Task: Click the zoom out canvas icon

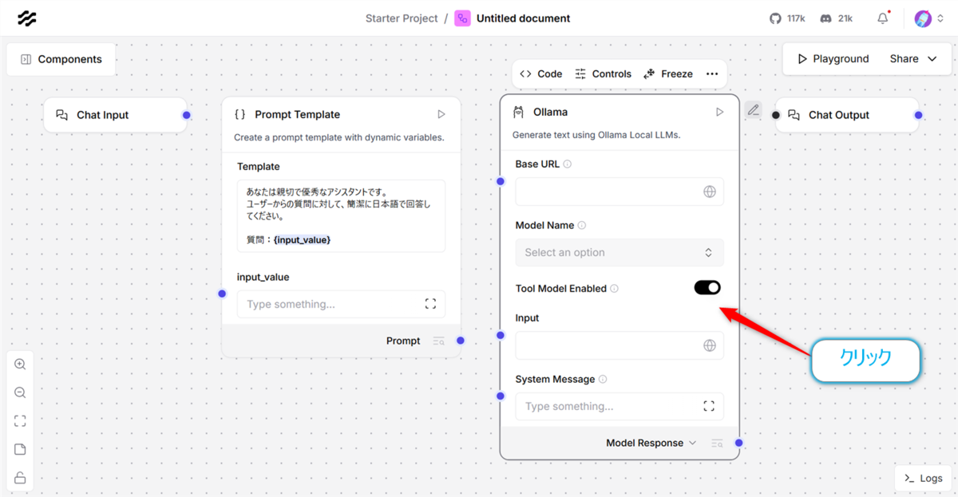Action: pyautogui.click(x=20, y=392)
